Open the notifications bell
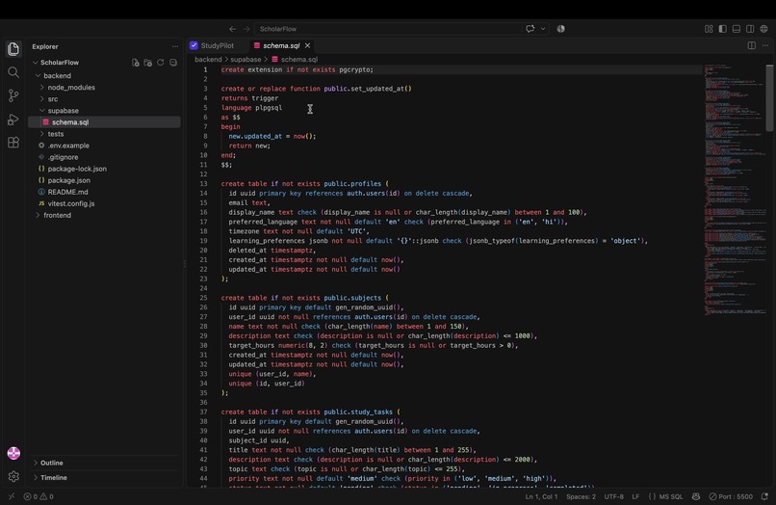Viewport: 776px width, 505px height. pos(764,496)
